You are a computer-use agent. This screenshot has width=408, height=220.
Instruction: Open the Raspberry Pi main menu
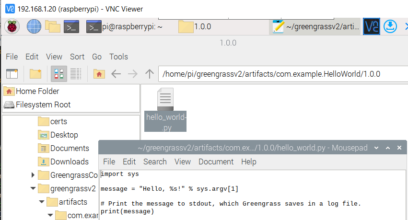click(12, 26)
